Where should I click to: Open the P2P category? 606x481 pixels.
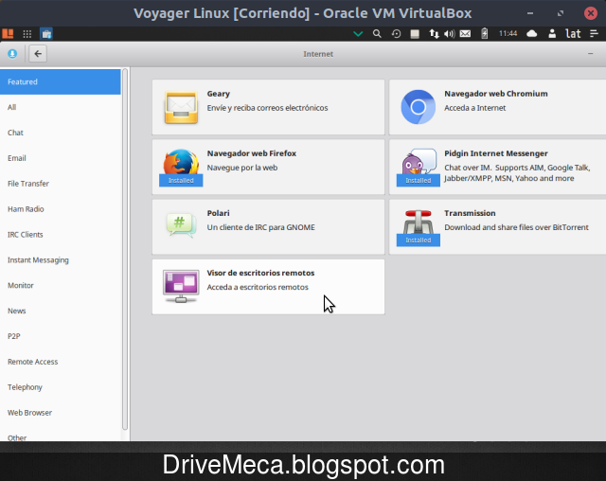click(61, 336)
